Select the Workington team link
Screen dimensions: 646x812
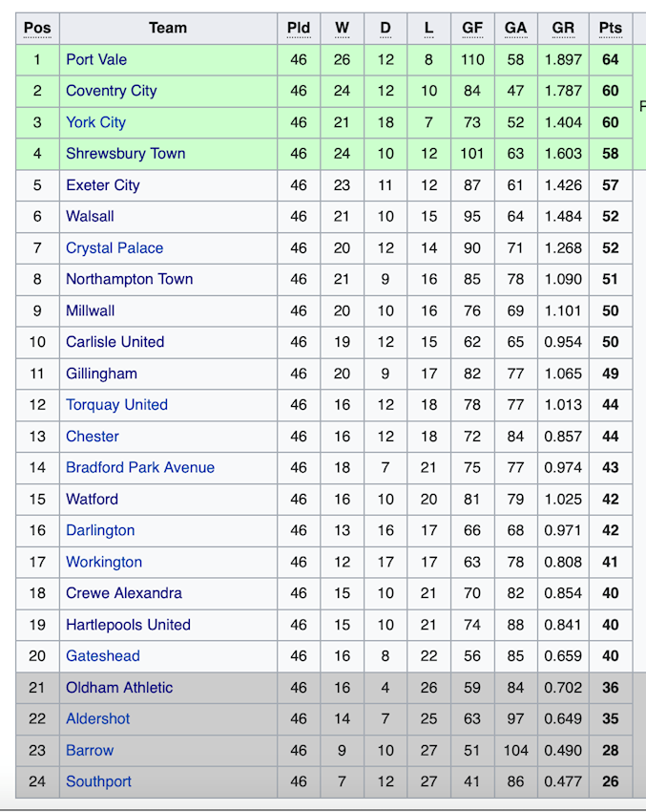(104, 562)
